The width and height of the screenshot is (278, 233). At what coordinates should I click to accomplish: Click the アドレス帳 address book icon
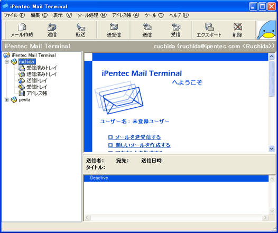22,93
